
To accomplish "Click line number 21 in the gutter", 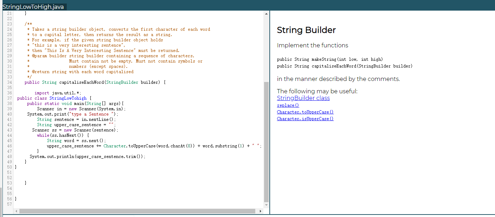I will coord(10,13).
